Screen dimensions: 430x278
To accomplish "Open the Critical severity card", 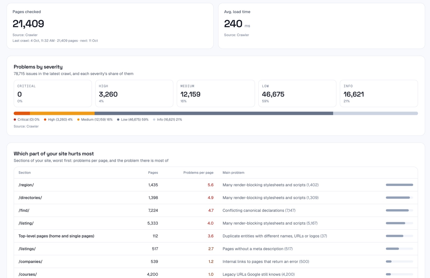I will click(x=53, y=93).
